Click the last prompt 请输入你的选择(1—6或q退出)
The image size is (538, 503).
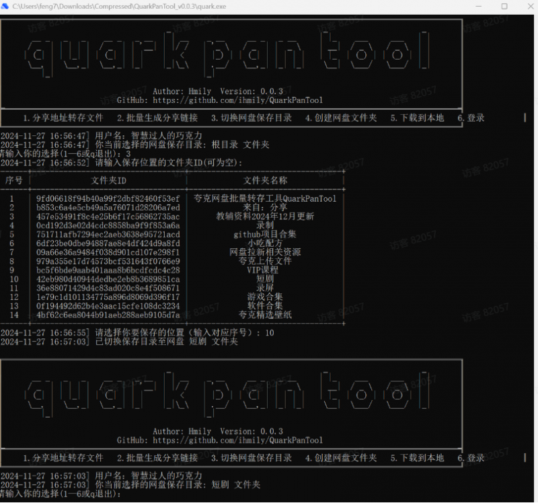61,494
